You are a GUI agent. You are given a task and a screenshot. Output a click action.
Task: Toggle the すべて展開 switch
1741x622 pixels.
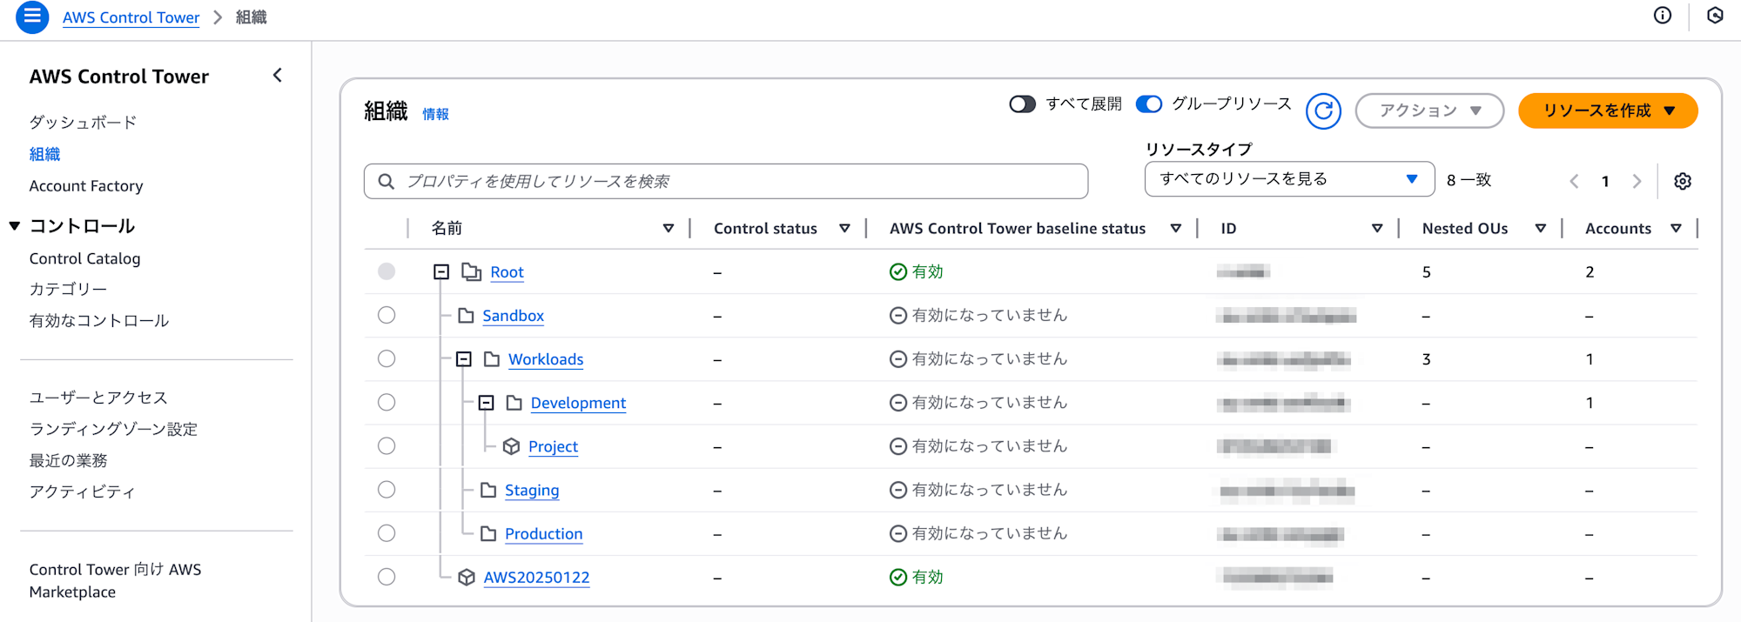1023,104
